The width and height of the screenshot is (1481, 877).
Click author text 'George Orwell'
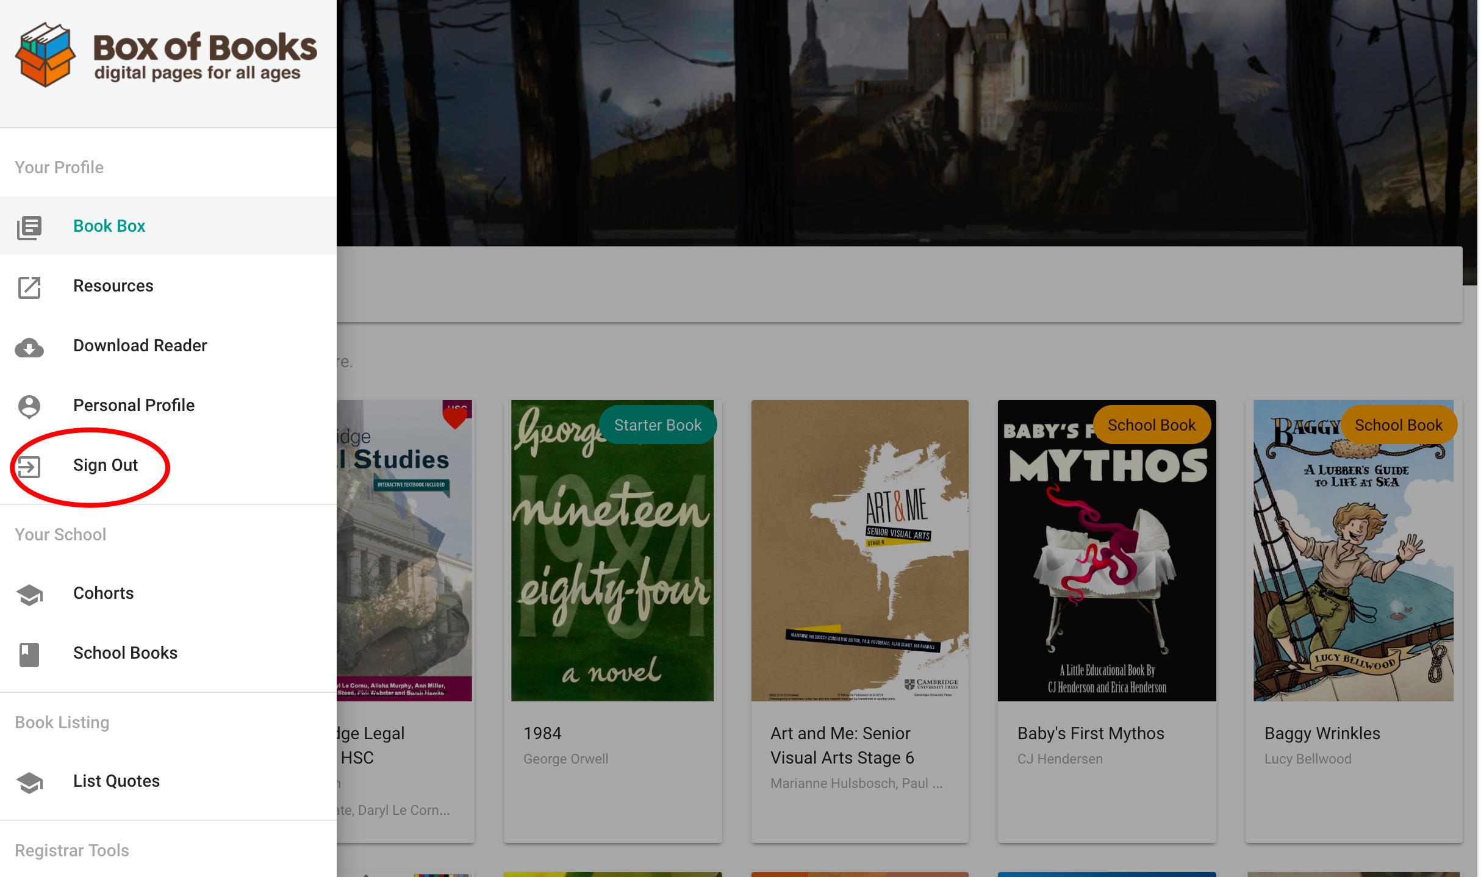tap(565, 759)
